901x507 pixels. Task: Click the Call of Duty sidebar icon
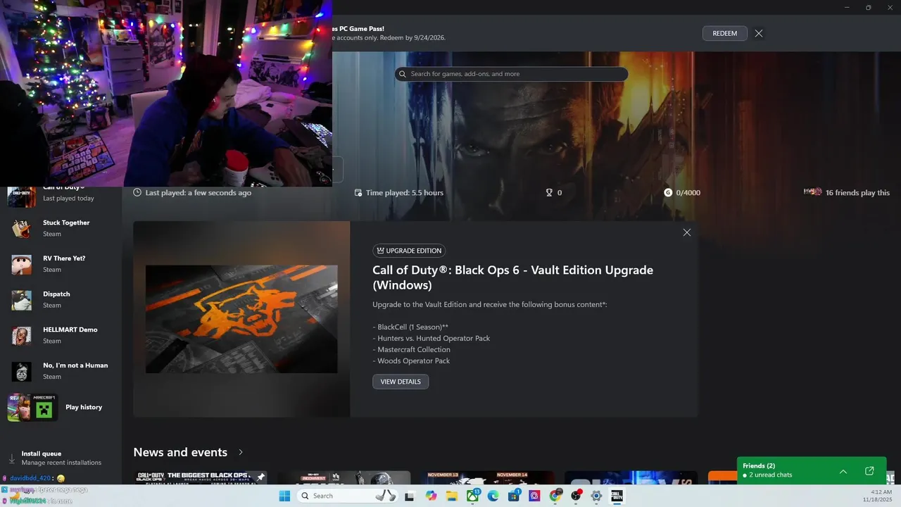point(21,197)
